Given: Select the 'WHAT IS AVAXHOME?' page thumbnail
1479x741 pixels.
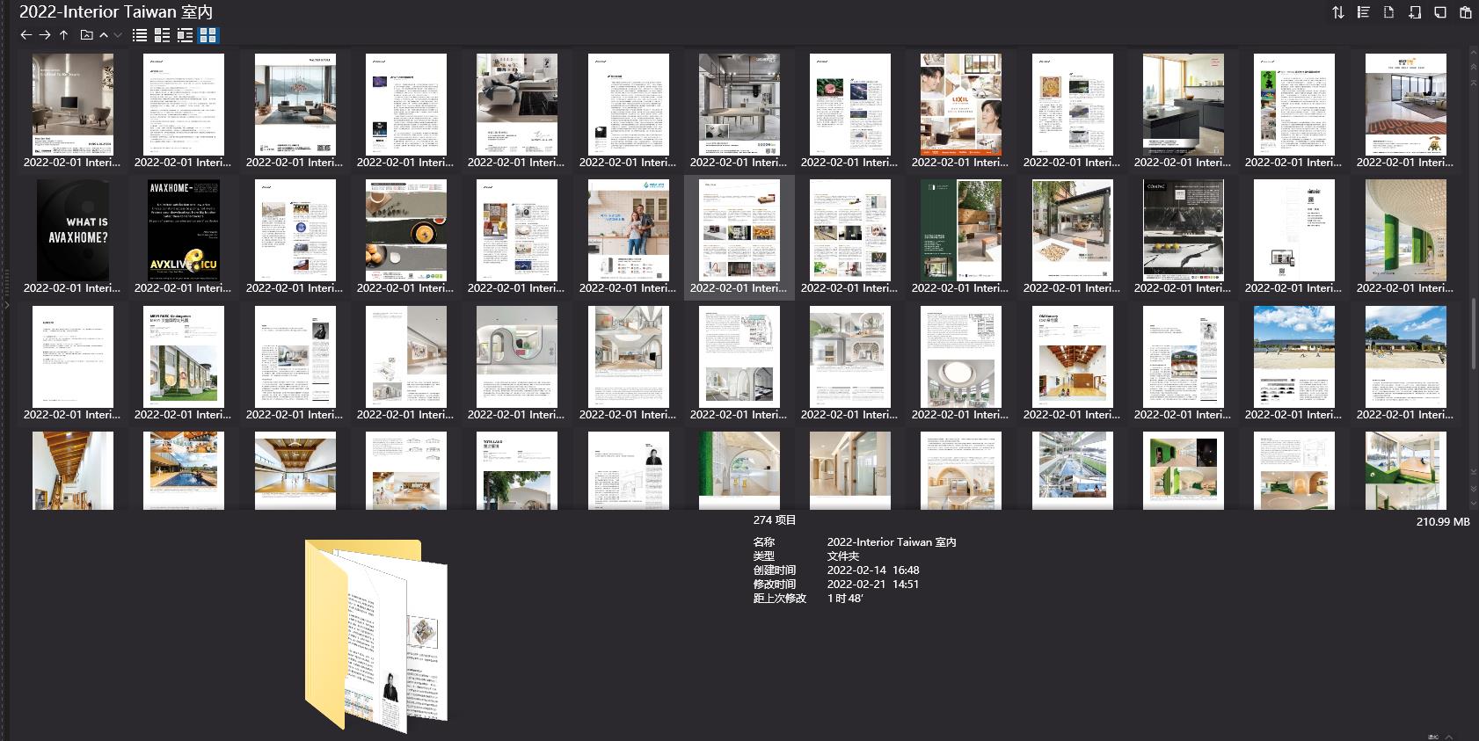Looking at the screenshot, I should click(x=73, y=230).
